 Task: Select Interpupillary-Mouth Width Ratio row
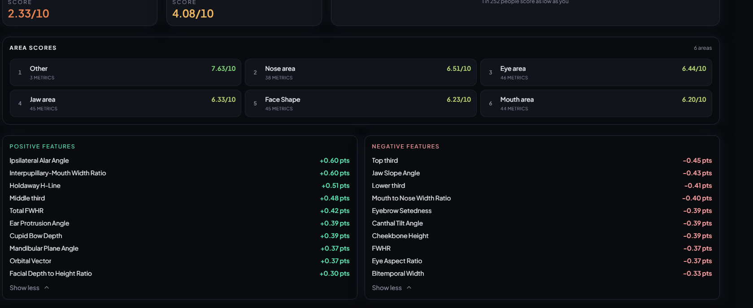click(179, 173)
